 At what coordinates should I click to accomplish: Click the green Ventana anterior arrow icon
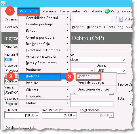click(x=107, y=11)
